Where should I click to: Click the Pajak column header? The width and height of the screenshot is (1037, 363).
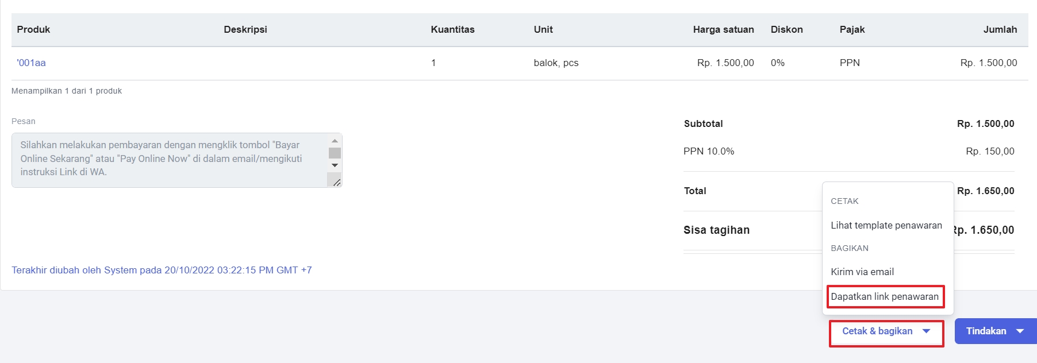tap(852, 29)
